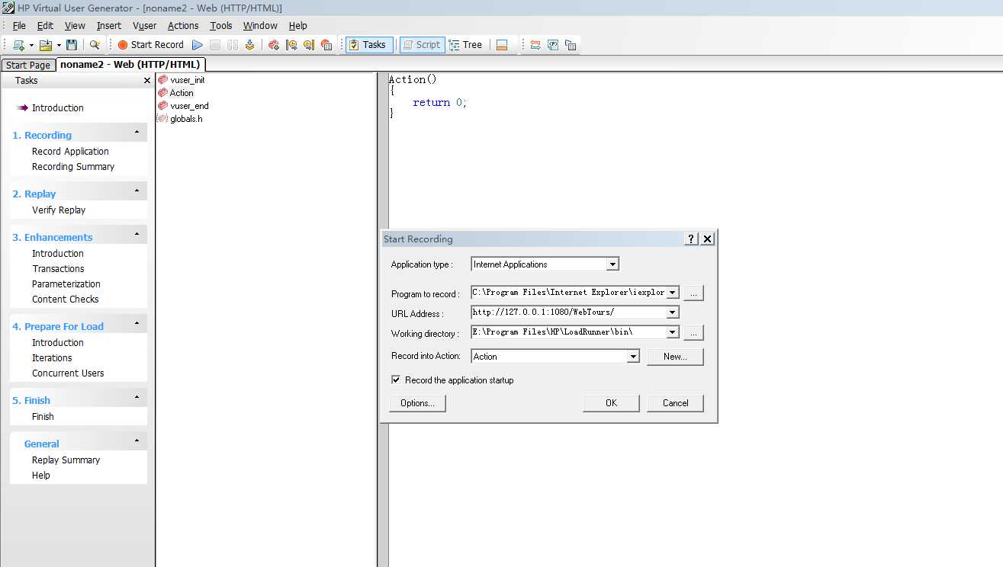Open Record Application task
Image resolution: width=1003 pixels, height=567 pixels.
pyautogui.click(x=70, y=152)
